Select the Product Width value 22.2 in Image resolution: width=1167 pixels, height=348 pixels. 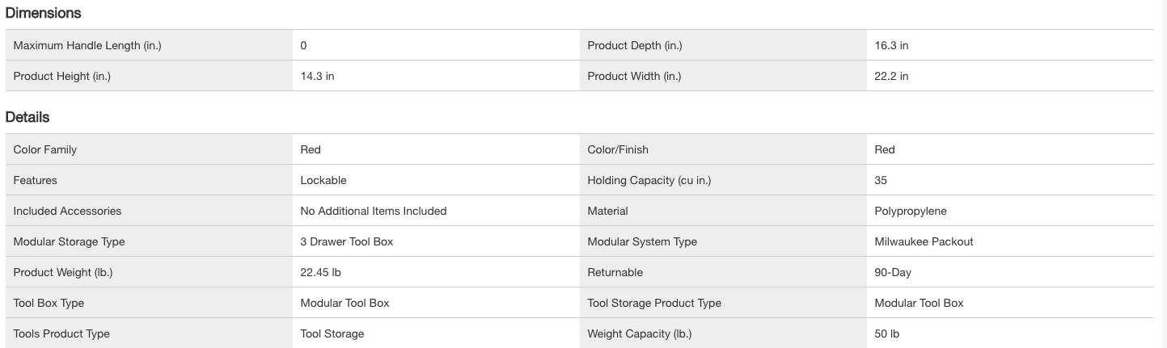pos(891,76)
